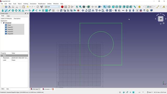Screen dimensions: 167x94
Task: Select the Draft Downgrade down-arrow tool
Action: click(x=133, y=10)
